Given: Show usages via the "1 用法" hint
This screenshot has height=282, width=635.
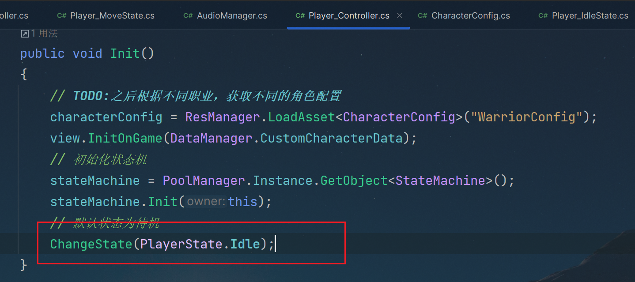Looking at the screenshot, I should (44, 34).
